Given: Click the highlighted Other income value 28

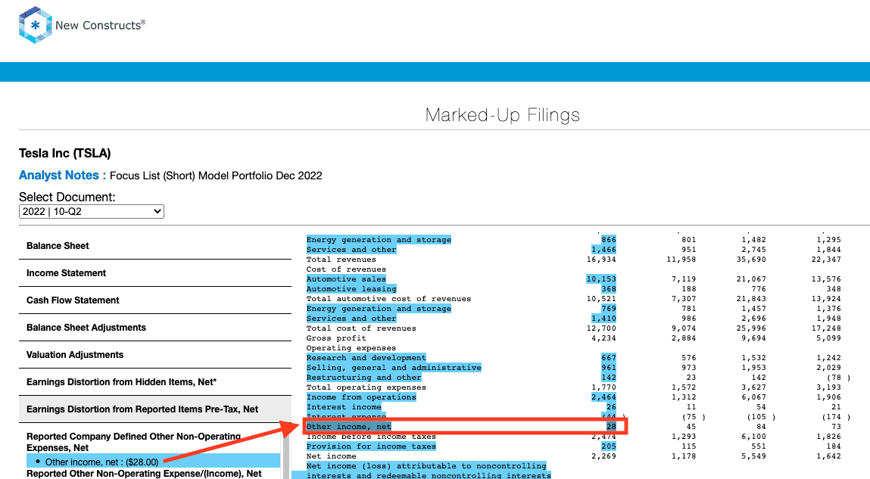Looking at the screenshot, I should click(x=612, y=426).
